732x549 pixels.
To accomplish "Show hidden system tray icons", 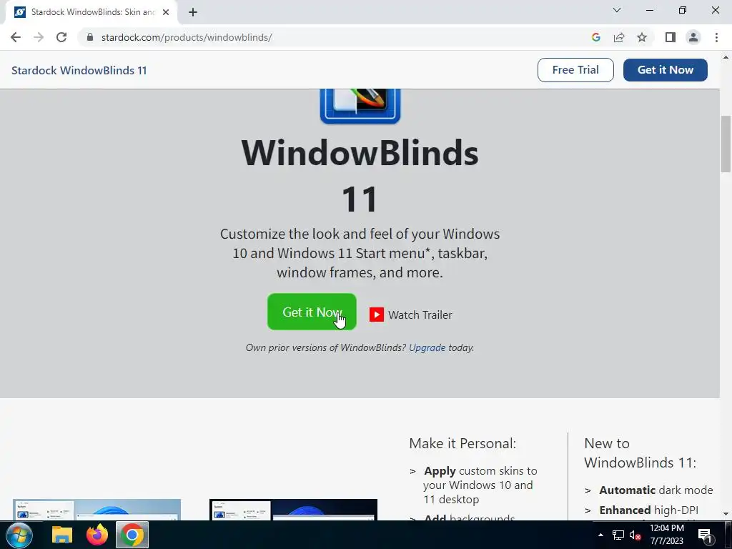I will tap(600, 535).
